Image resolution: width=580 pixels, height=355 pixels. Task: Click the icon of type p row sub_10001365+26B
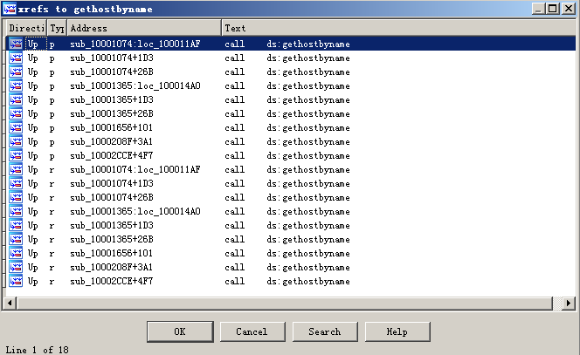coord(16,113)
